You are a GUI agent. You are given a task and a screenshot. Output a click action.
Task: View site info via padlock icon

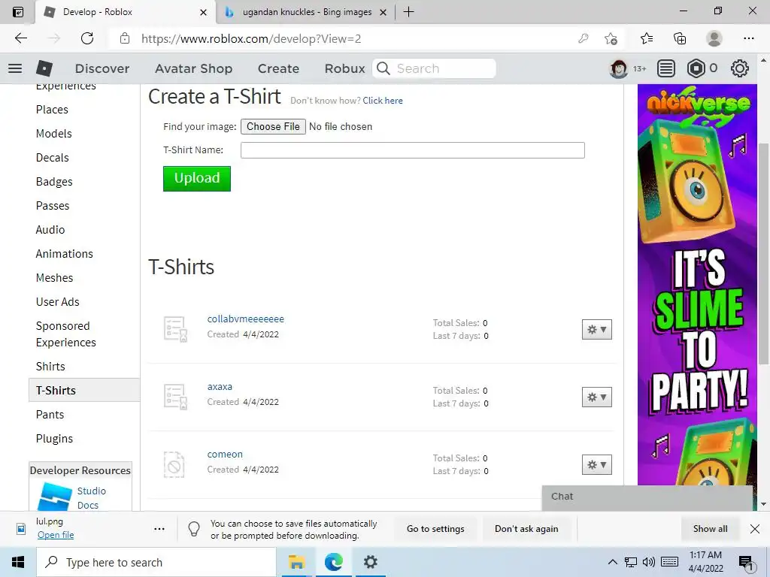125,38
